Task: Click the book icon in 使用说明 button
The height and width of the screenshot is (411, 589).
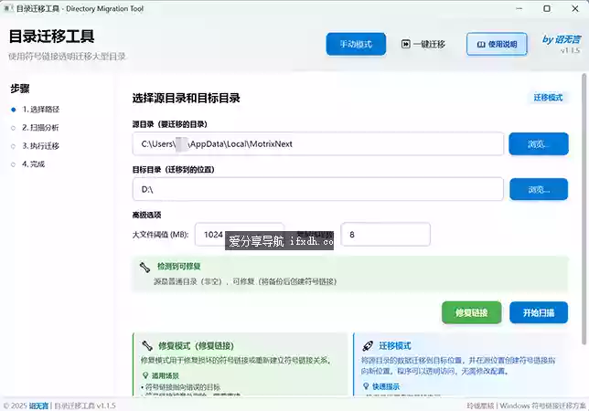Action: coord(481,44)
